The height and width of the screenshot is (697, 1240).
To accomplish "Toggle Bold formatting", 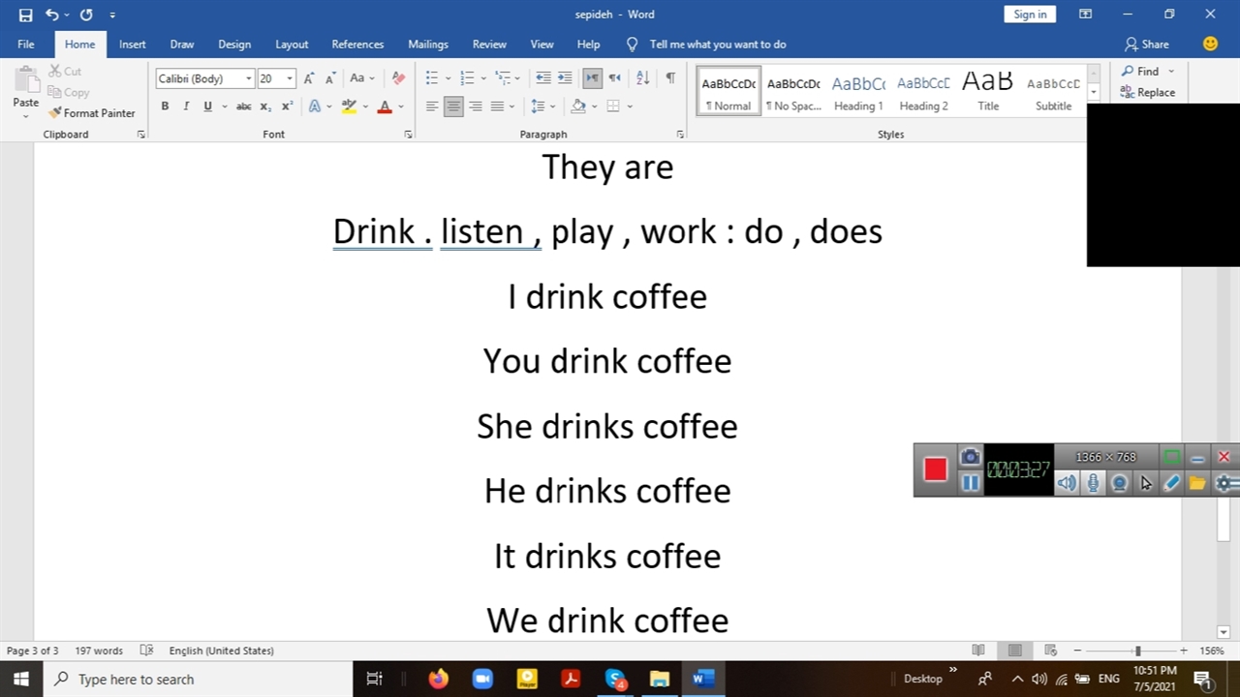I will (x=165, y=106).
